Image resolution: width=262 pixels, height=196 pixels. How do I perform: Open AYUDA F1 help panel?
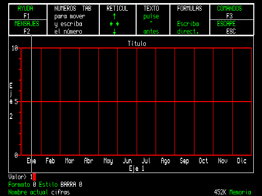[28, 12]
